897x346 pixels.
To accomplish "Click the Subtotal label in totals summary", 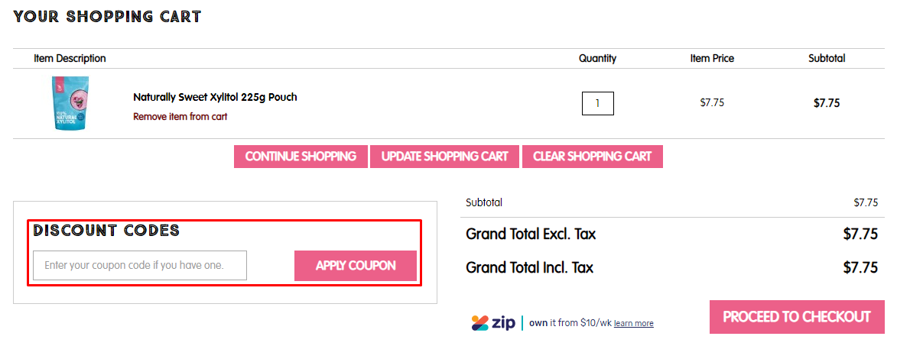I will [x=484, y=202].
